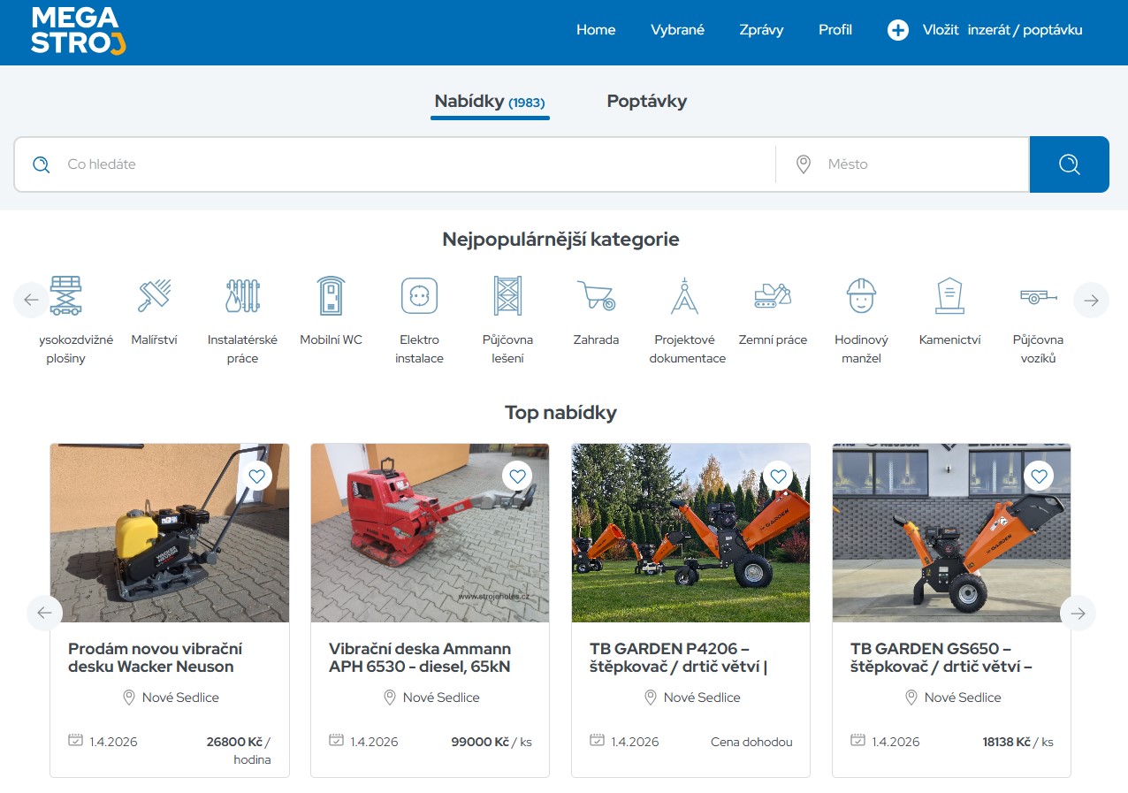Favorite the TB GARDEN P4206 listing
The image size is (1128, 793).
779,477
